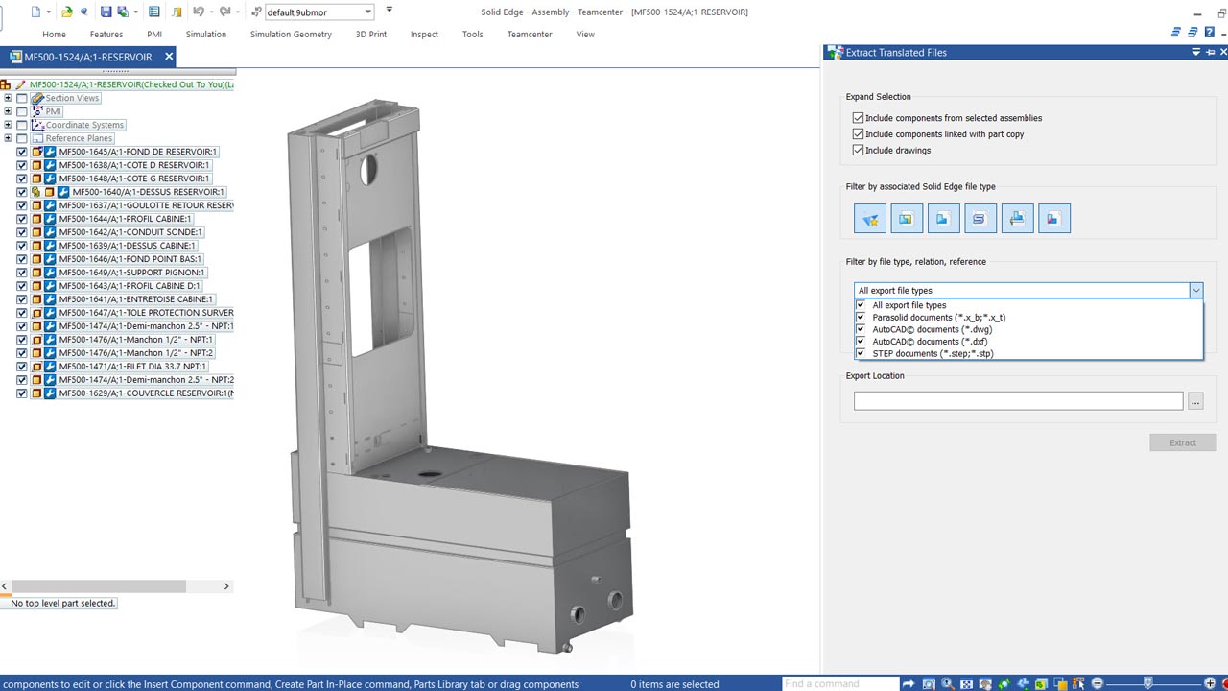Toggle the Include drawings checkbox
The width and height of the screenshot is (1228, 691).
point(859,151)
